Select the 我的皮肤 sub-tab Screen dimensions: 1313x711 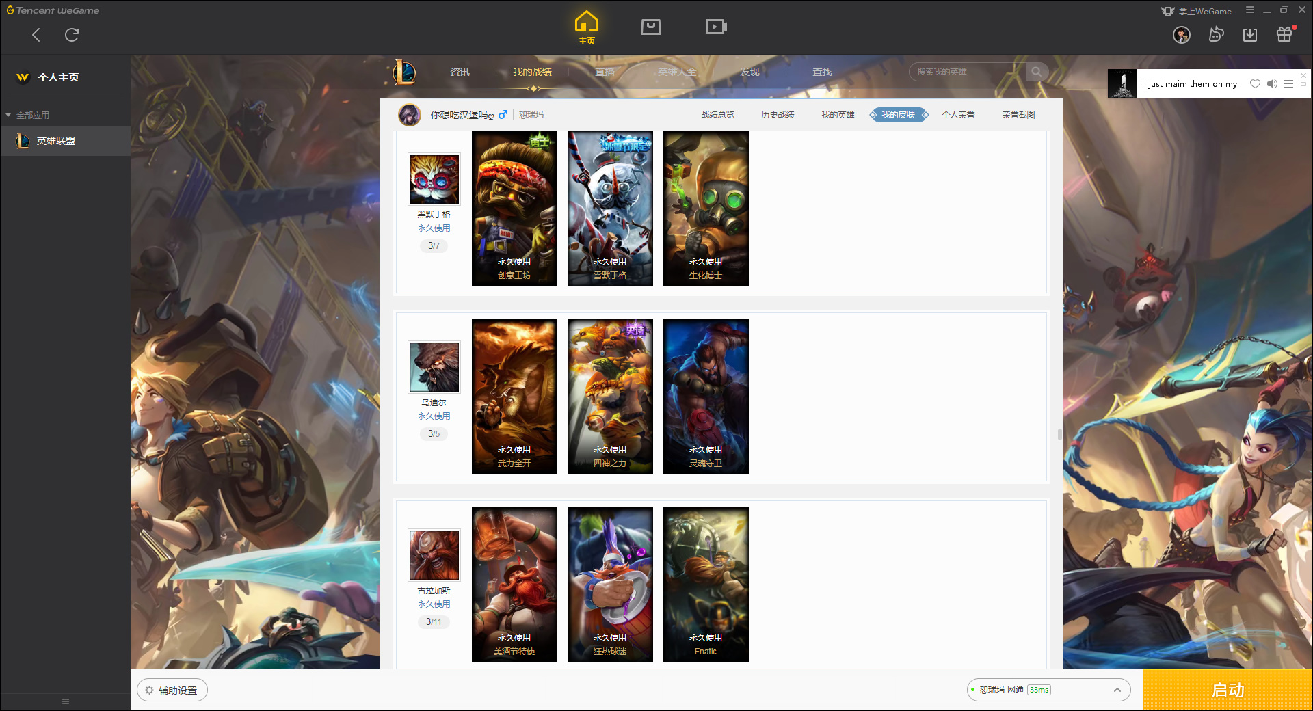click(899, 115)
